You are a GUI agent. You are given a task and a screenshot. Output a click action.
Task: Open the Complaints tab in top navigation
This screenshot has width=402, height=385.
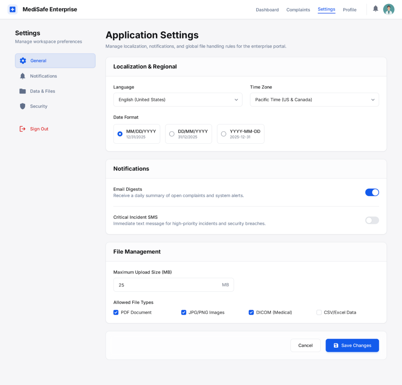tap(298, 10)
